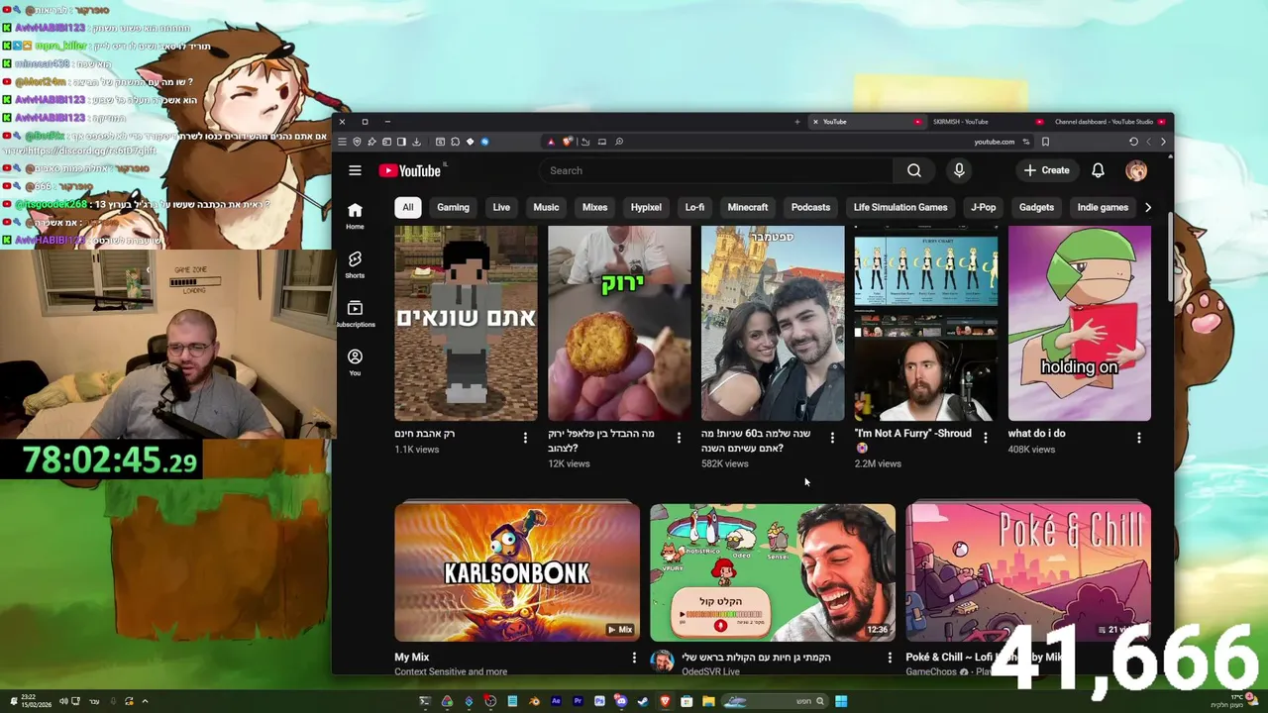This screenshot has height=713, width=1268.
Task: Select the Live filter chip
Action: [x=501, y=207]
